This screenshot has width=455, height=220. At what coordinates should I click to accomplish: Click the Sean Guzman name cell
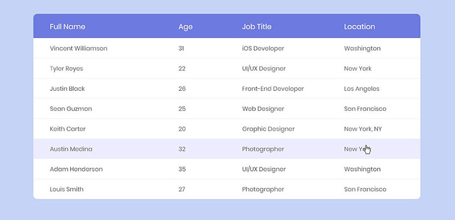click(71, 109)
